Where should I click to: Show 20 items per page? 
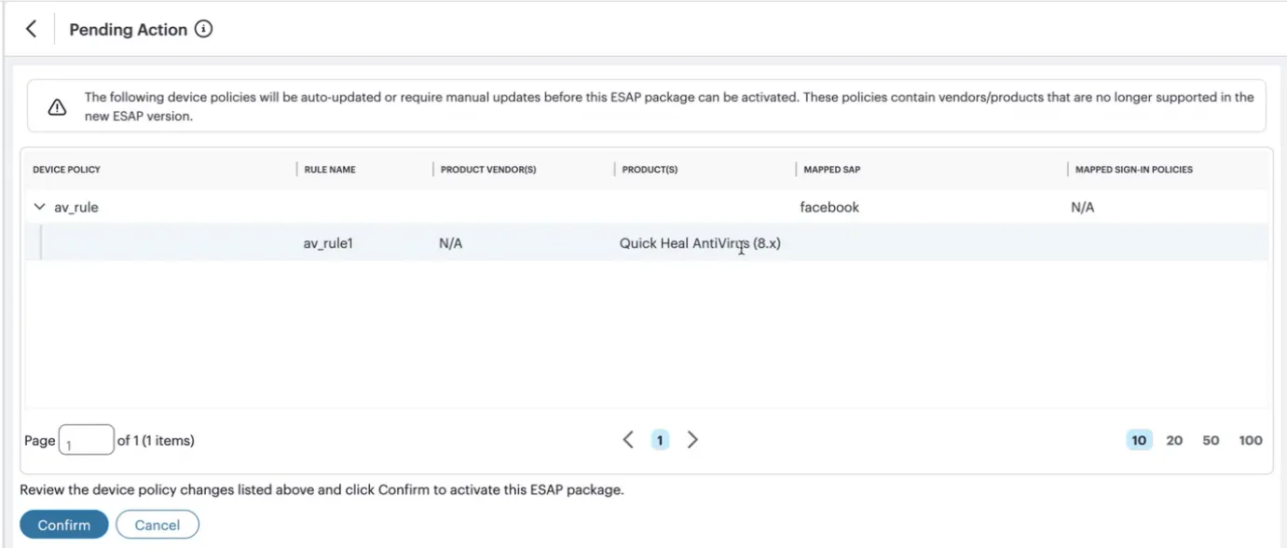(x=1174, y=440)
